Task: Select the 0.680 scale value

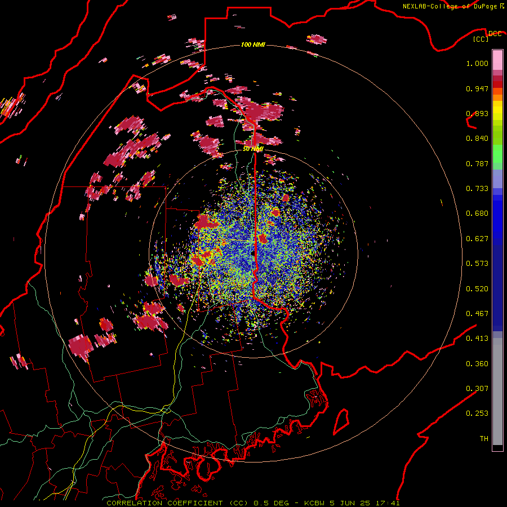Action: [x=477, y=214]
